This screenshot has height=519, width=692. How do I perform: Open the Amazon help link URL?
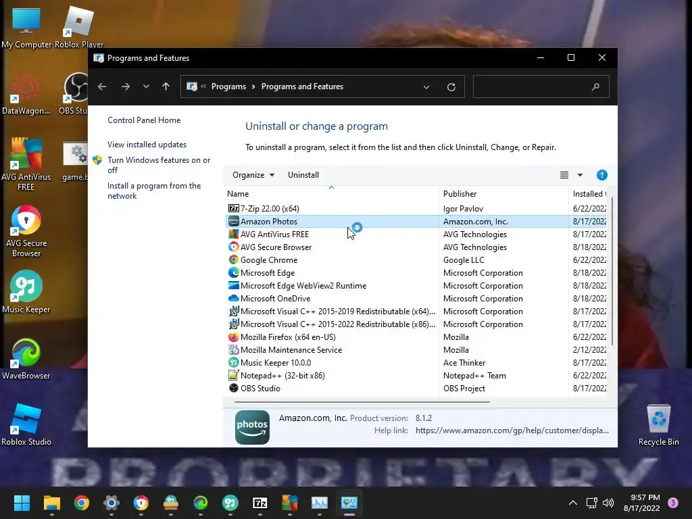[512, 430]
